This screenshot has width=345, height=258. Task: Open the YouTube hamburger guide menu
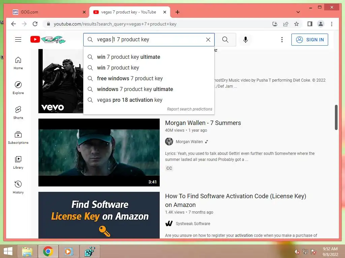pos(18,40)
